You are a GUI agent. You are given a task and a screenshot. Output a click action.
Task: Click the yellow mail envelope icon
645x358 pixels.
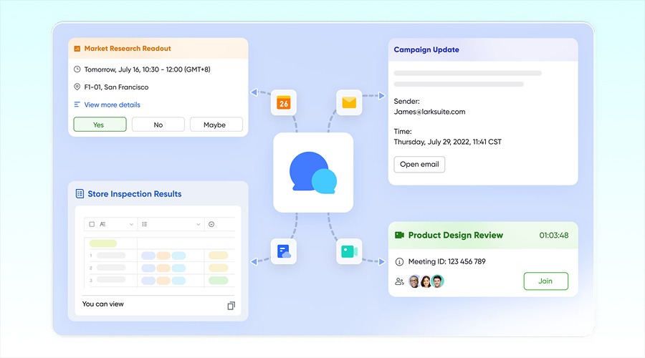349,103
